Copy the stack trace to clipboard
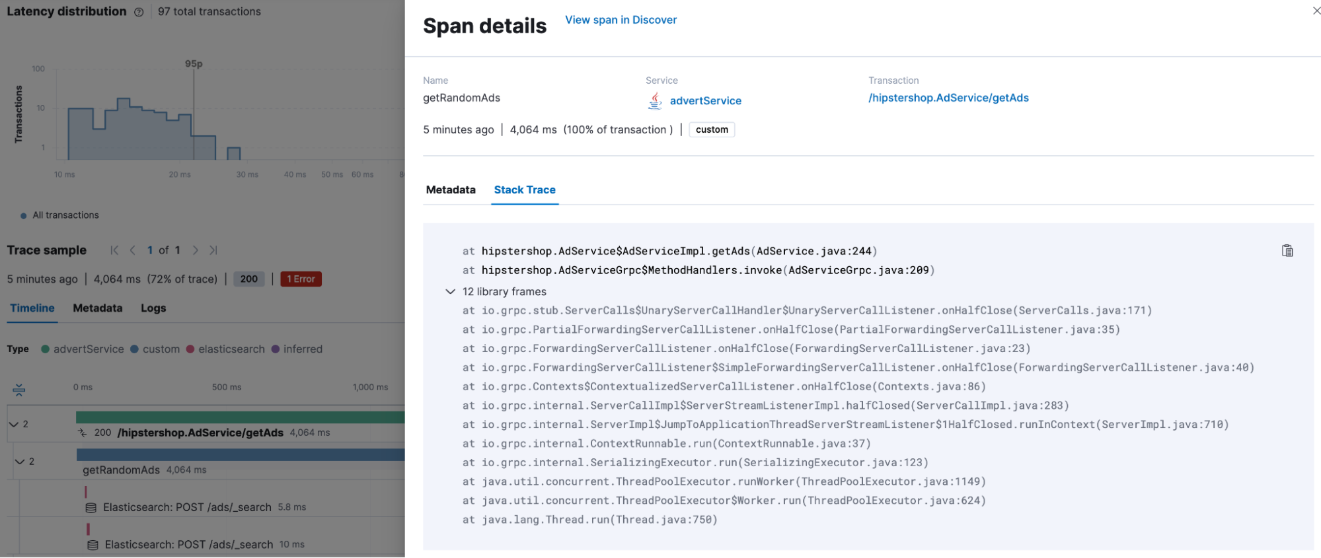This screenshot has width=1321, height=558. coord(1287,251)
